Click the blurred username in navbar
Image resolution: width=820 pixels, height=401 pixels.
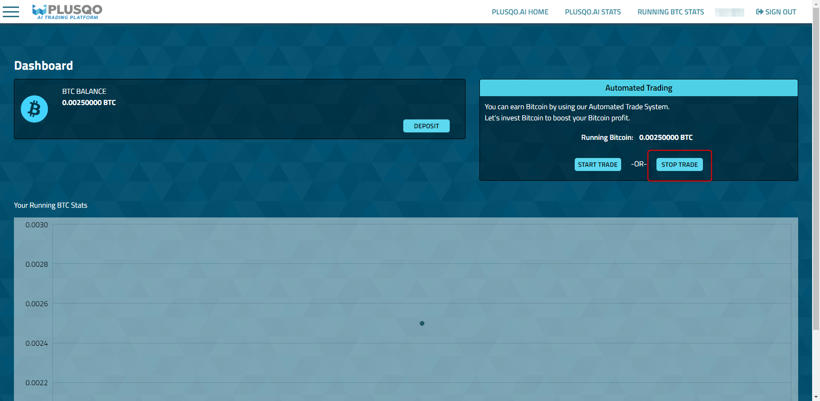tap(729, 12)
